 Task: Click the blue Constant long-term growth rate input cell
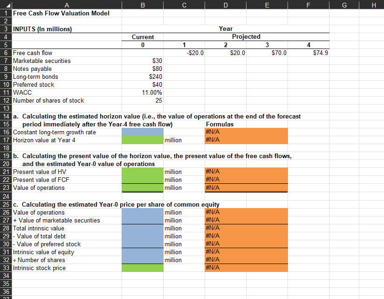pos(143,132)
